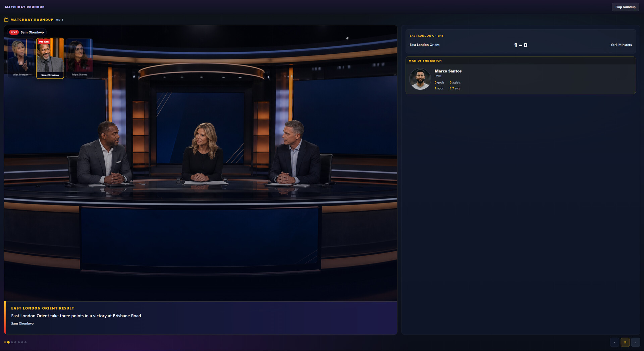Viewport: 644px width, 351px height.
Task: Jump to the last segment progress dot
Action: pyautogui.click(x=25, y=342)
